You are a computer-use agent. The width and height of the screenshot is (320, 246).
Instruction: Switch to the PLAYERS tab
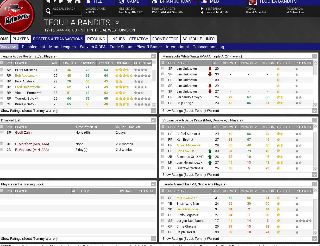point(21,39)
